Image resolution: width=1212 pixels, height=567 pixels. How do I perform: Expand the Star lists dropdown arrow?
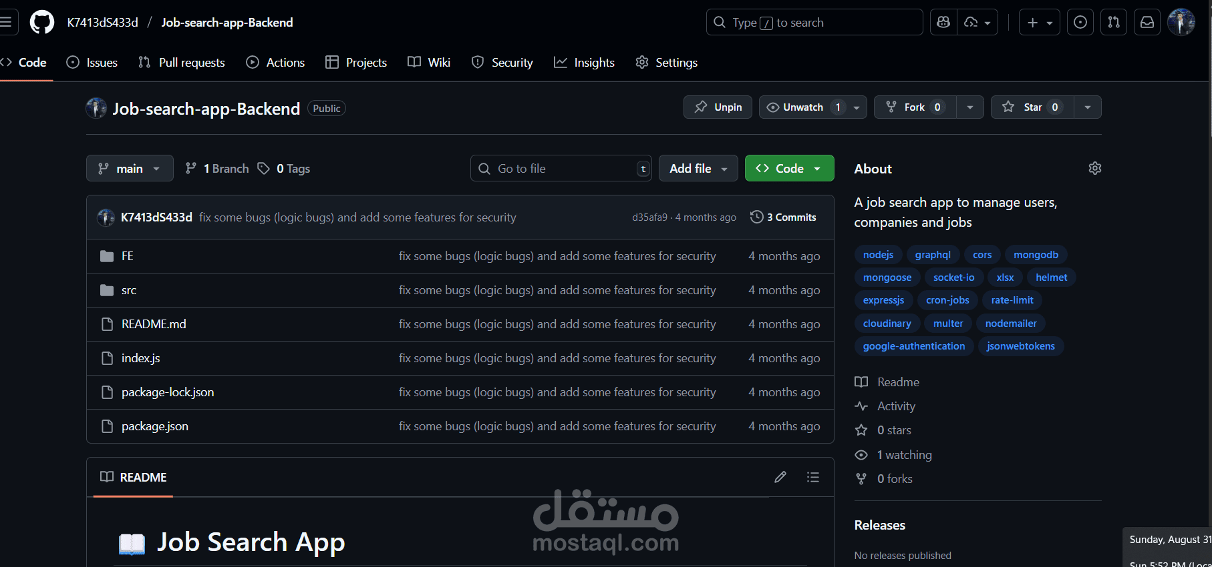tap(1088, 107)
